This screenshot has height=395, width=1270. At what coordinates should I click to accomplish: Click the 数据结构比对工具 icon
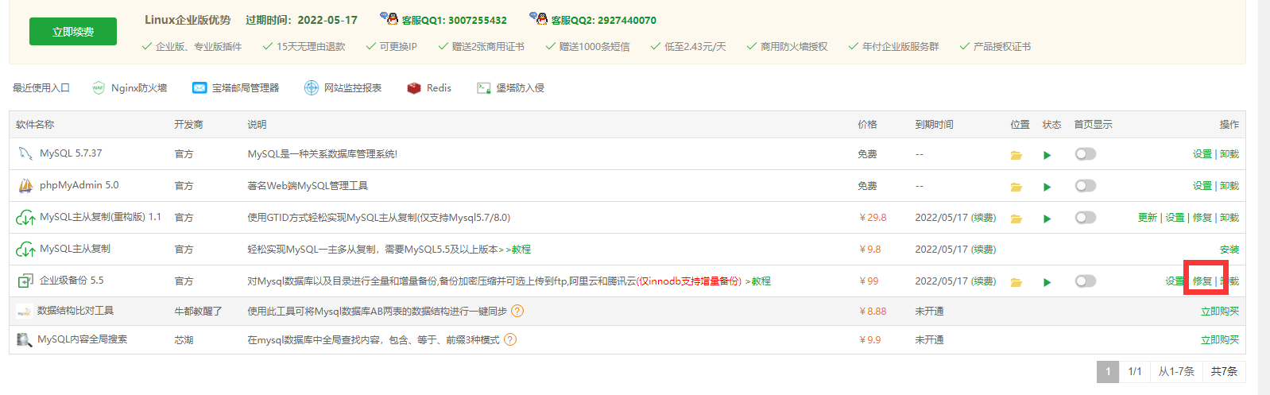(x=24, y=312)
